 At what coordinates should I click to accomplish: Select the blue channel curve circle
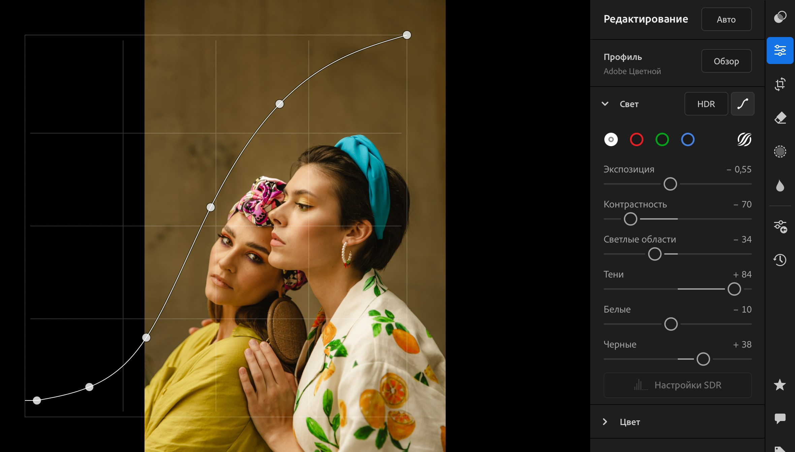coord(688,139)
